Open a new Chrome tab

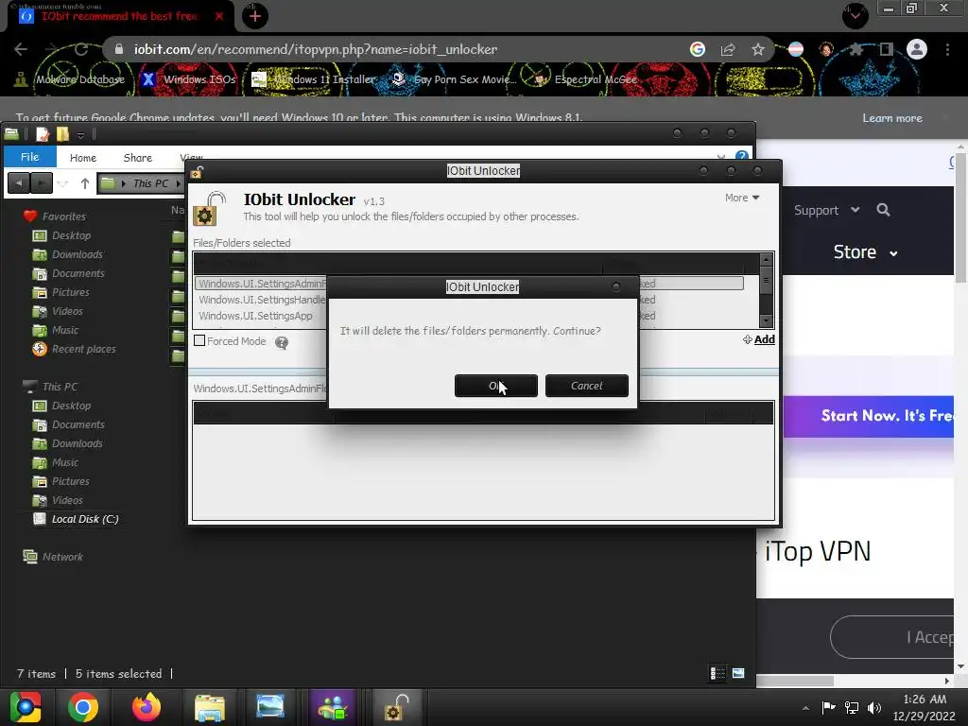click(x=255, y=16)
